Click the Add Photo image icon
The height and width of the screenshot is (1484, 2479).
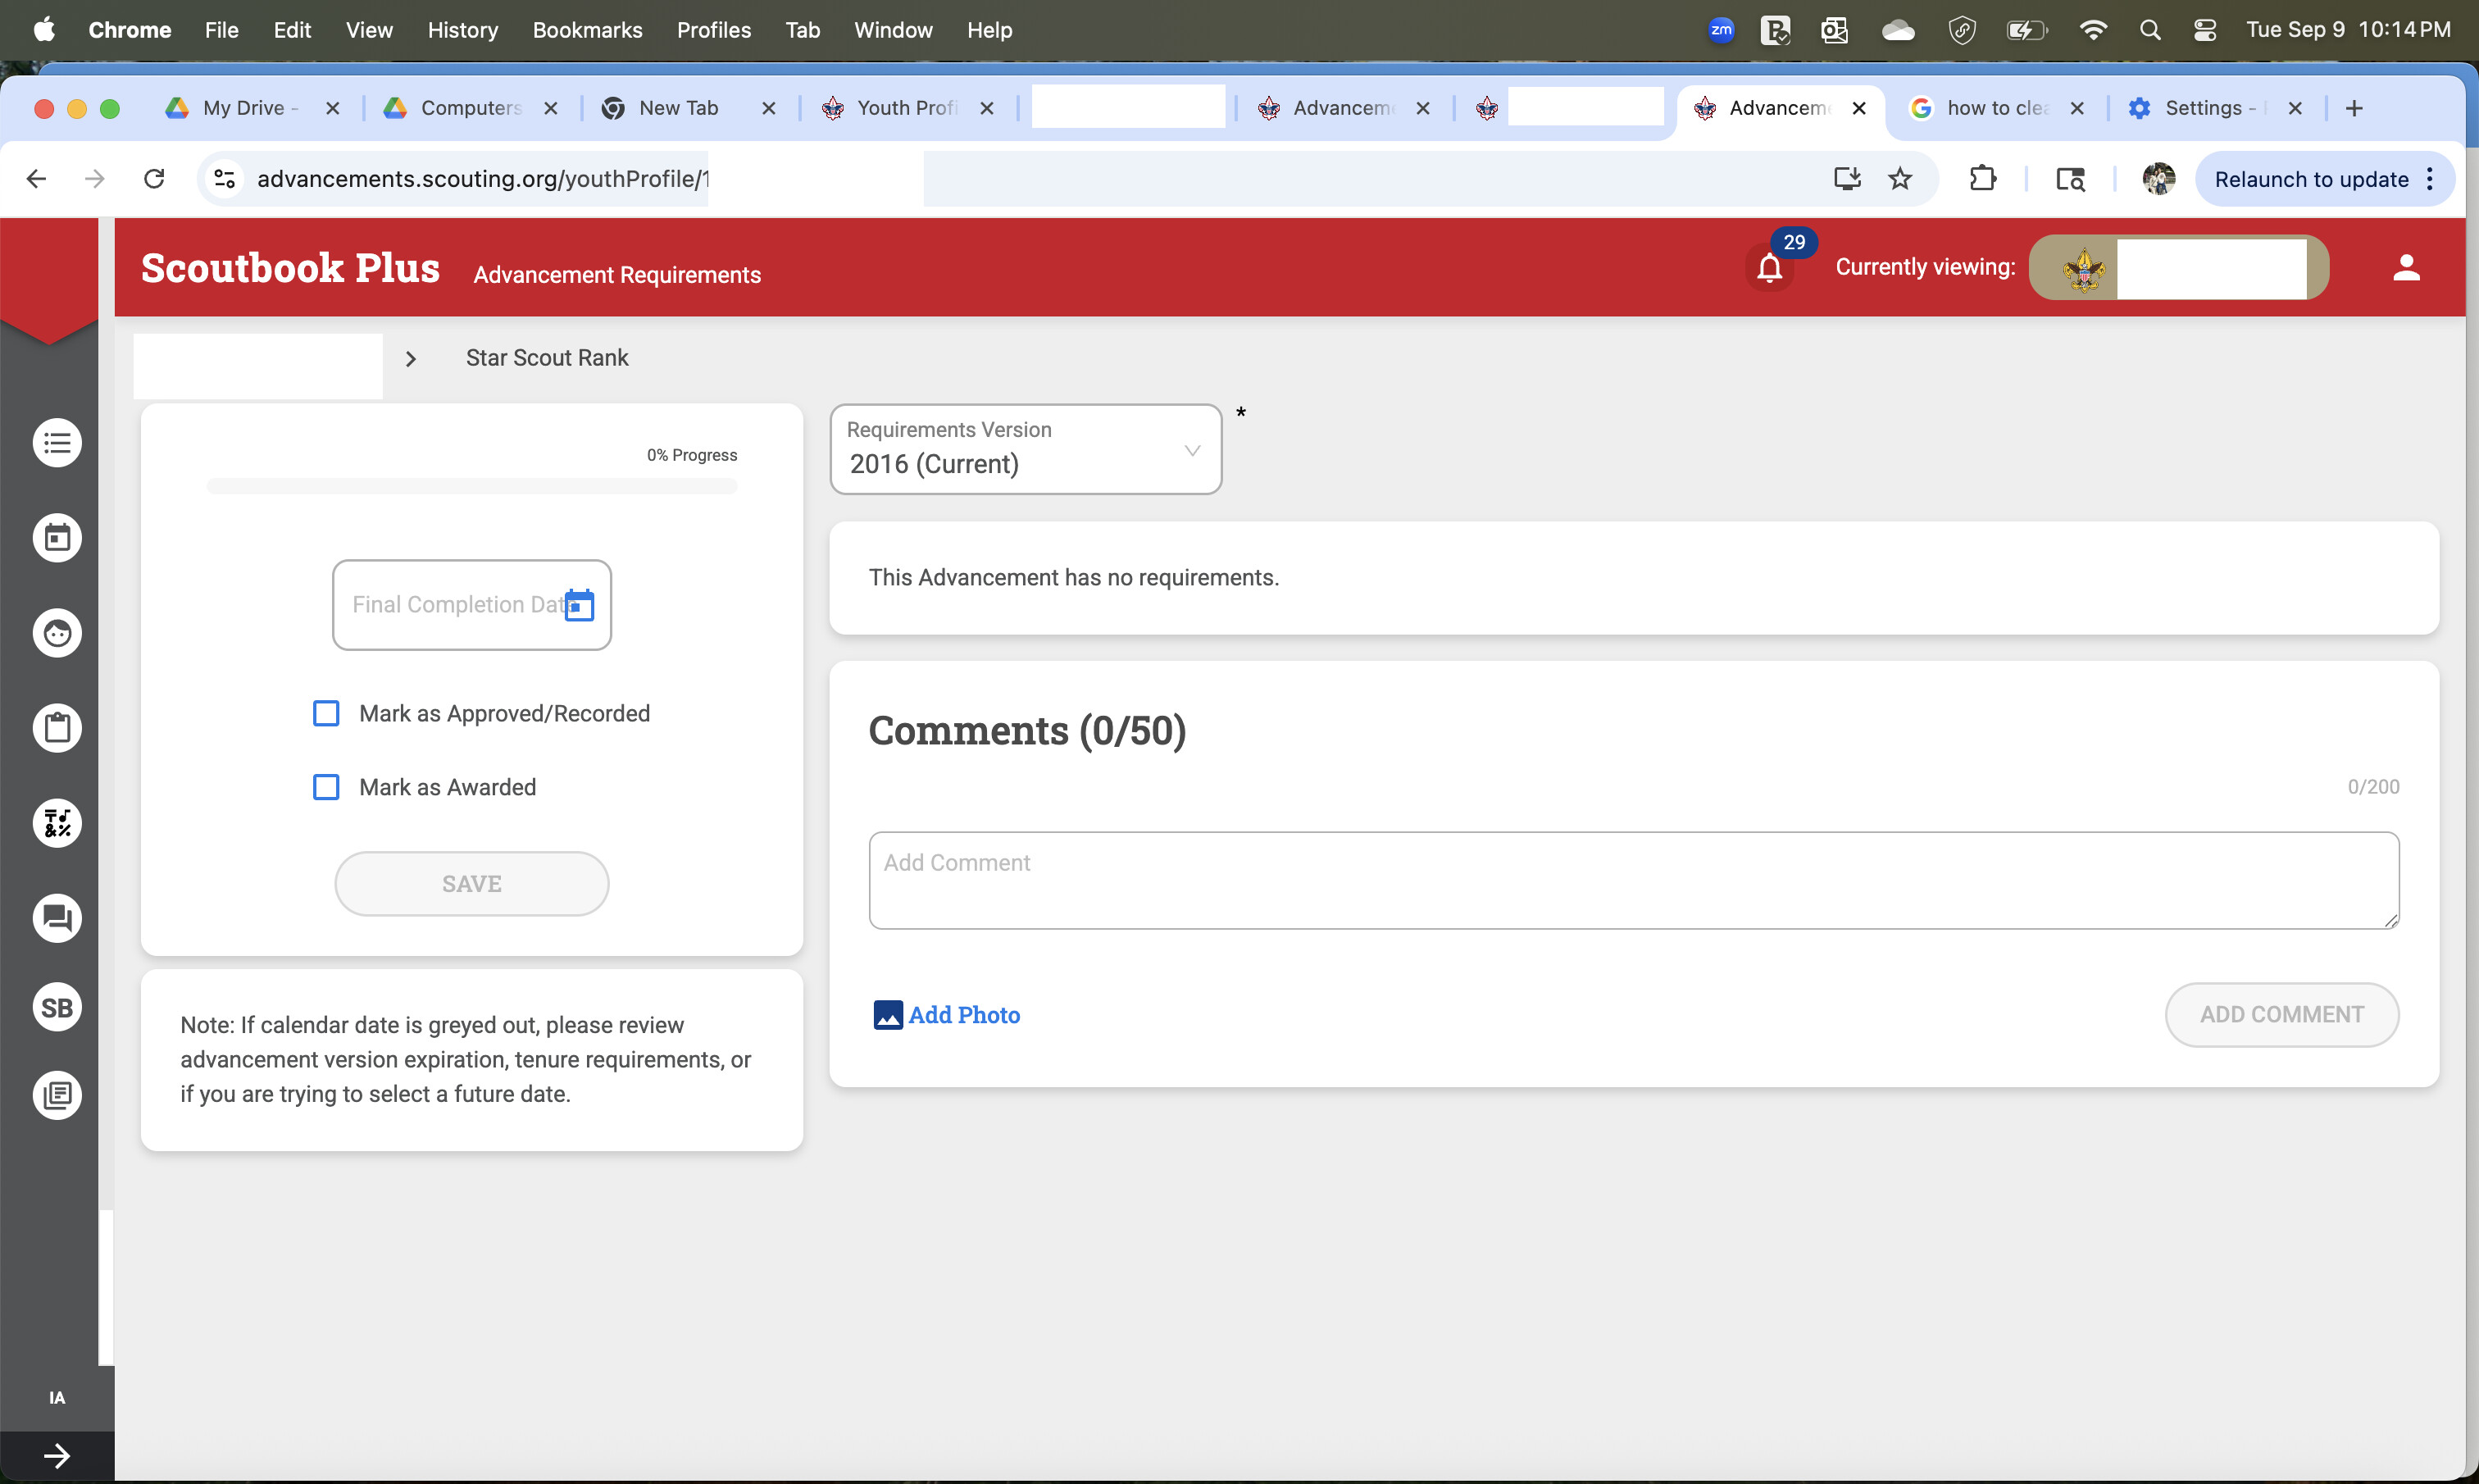coord(888,1015)
